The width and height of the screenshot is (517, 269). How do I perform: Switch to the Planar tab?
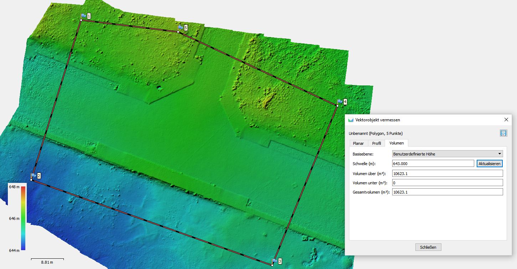(358, 143)
